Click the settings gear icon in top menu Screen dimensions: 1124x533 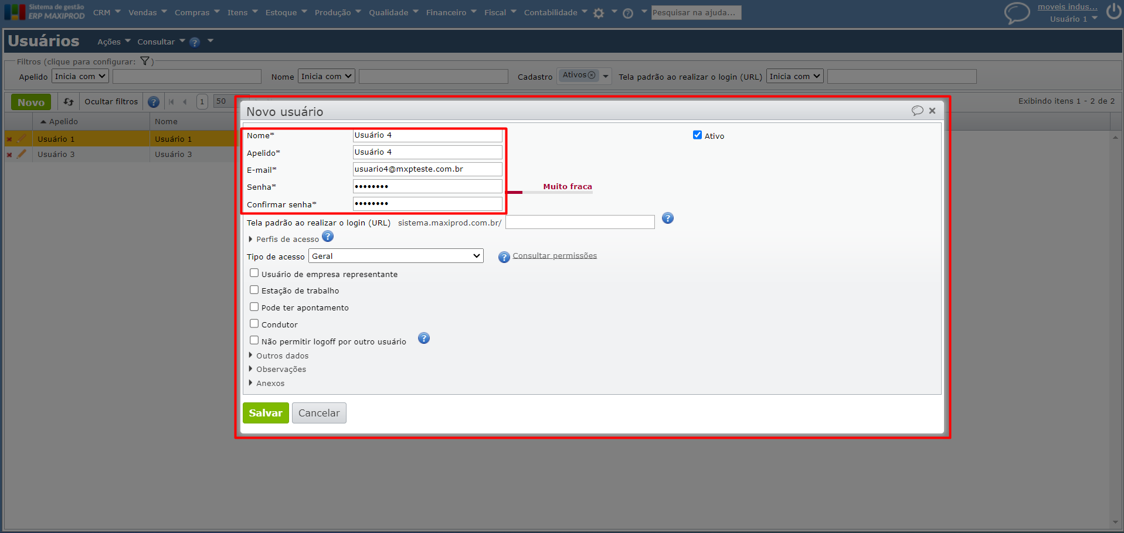(x=598, y=13)
